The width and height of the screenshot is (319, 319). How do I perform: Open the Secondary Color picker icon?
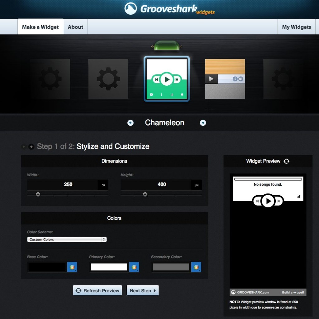(x=196, y=267)
